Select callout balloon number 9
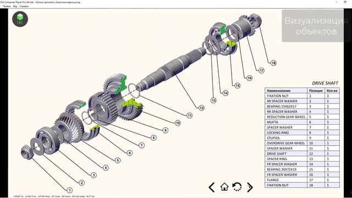This screenshot has height=198, width=352. (166, 130)
